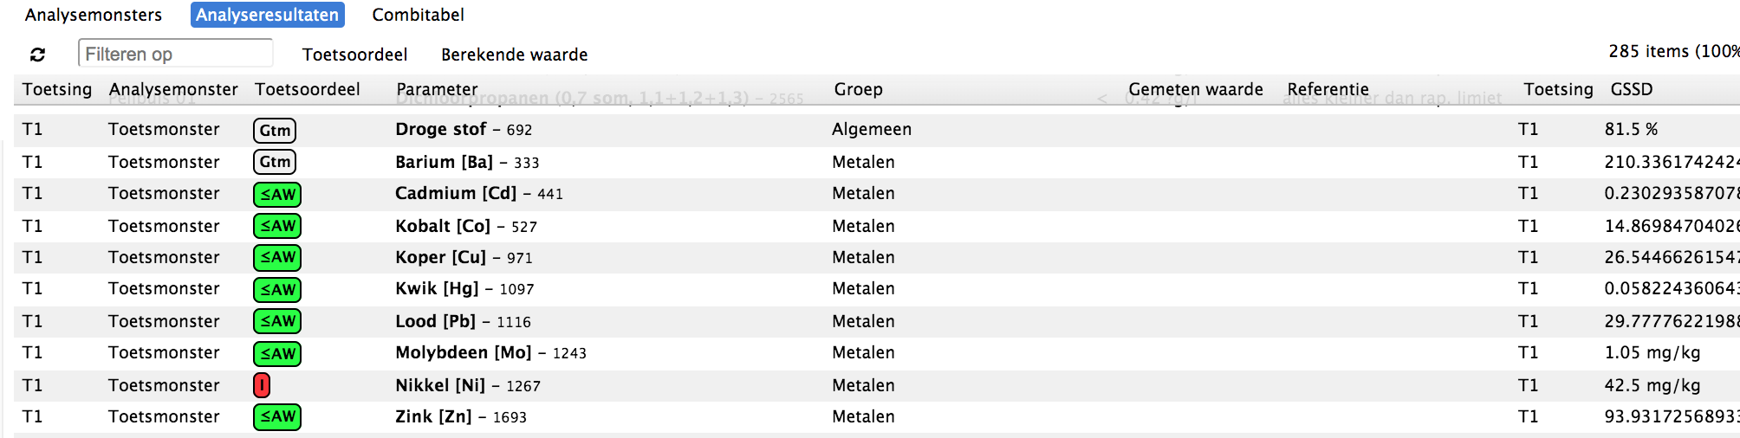Toggle the Toetsoordeel filter option
1740x438 pixels.
354,55
